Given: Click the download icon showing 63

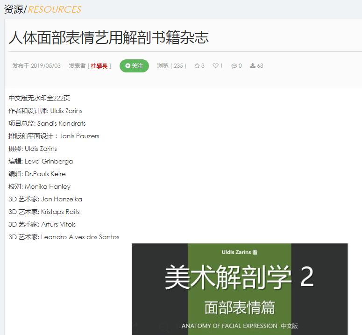Looking at the screenshot, I should (x=253, y=65).
